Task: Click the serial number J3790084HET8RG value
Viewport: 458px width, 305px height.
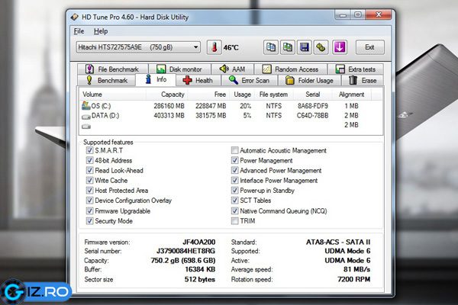Action: click(x=185, y=251)
